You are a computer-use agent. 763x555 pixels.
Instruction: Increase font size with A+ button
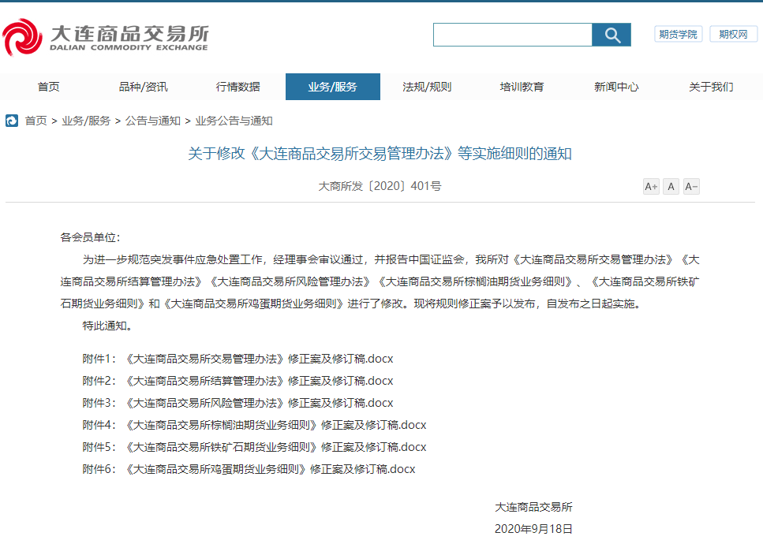[651, 187]
